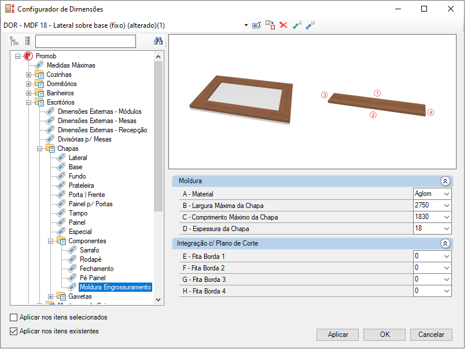Click the tree scrollbar down arrow

[159, 300]
